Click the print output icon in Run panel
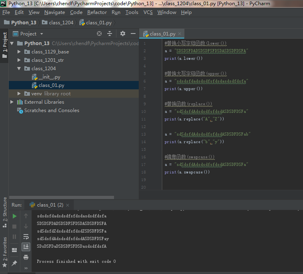This screenshot has height=274, width=303. point(26,257)
